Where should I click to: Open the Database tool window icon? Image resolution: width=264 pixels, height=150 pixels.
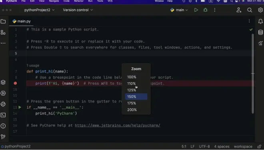(260, 32)
